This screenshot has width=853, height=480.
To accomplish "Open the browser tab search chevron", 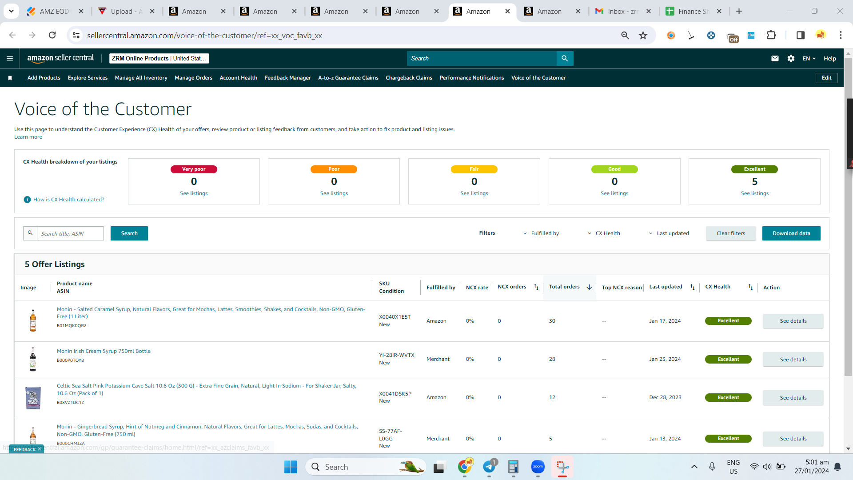I will pyautogui.click(x=11, y=11).
